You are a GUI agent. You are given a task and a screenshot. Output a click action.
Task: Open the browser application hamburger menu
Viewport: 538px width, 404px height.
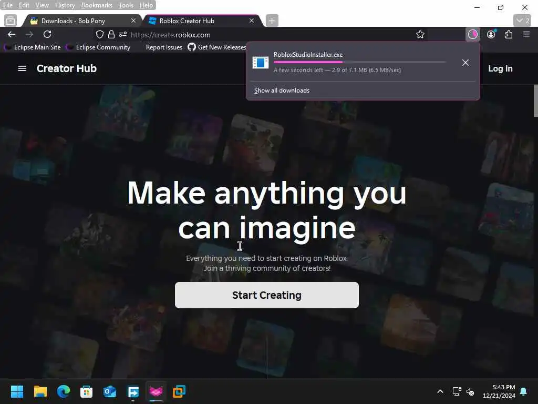click(x=526, y=34)
